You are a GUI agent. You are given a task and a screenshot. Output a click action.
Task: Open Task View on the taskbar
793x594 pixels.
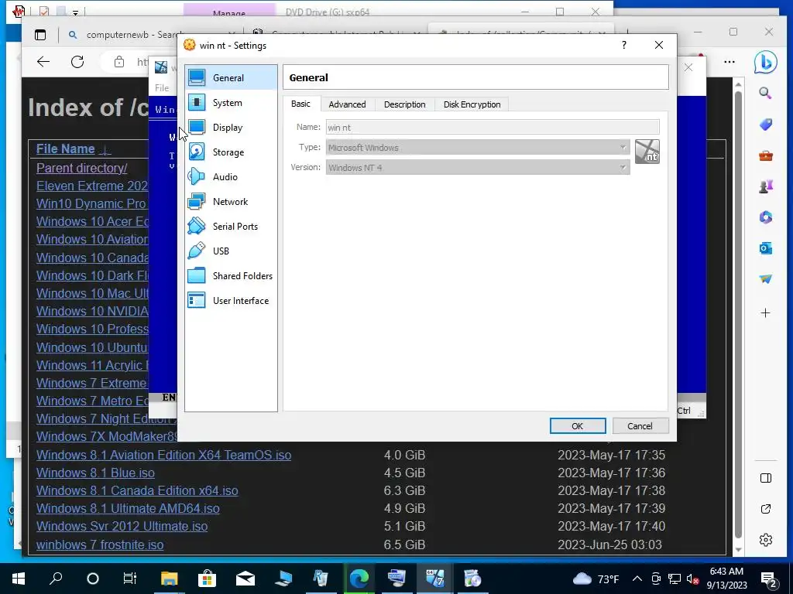pyautogui.click(x=130, y=579)
